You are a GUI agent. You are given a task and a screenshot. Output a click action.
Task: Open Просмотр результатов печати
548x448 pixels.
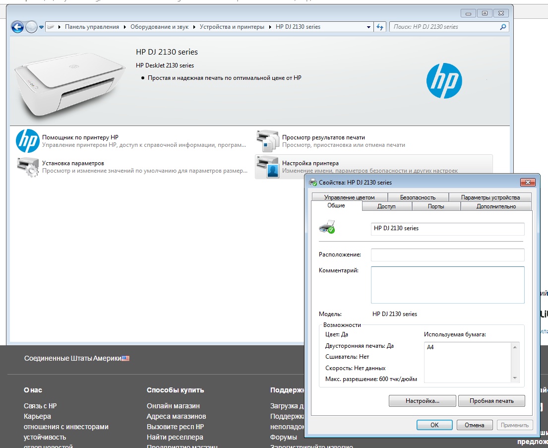(323, 137)
